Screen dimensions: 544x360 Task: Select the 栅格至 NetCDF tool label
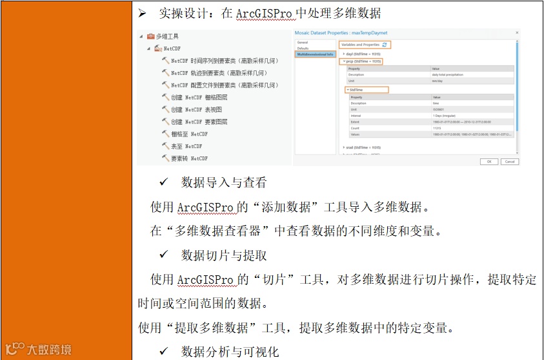[x=190, y=134]
